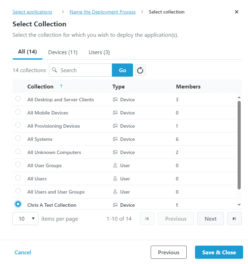Choose All Users and User Groups radio
This screenshot has height=264, width=248.
18,191
